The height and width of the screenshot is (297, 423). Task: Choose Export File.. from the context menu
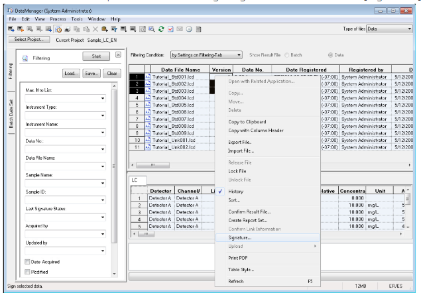pos(267,142)
